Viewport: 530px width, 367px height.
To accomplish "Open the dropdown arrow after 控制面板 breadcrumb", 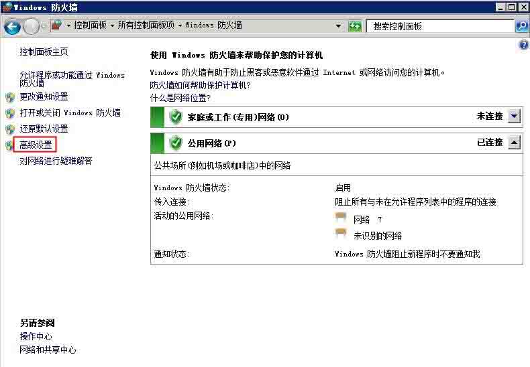I will pyautogui.click(x=111, y=25).
